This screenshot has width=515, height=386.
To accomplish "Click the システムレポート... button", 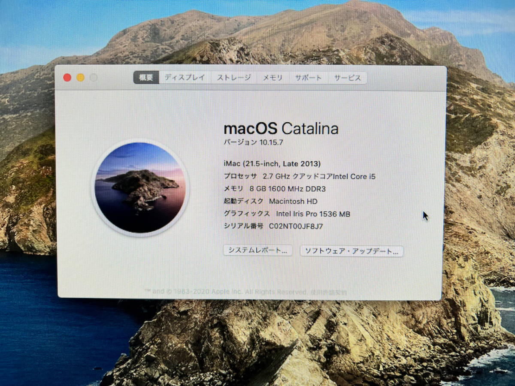I will tap(257, 250).
